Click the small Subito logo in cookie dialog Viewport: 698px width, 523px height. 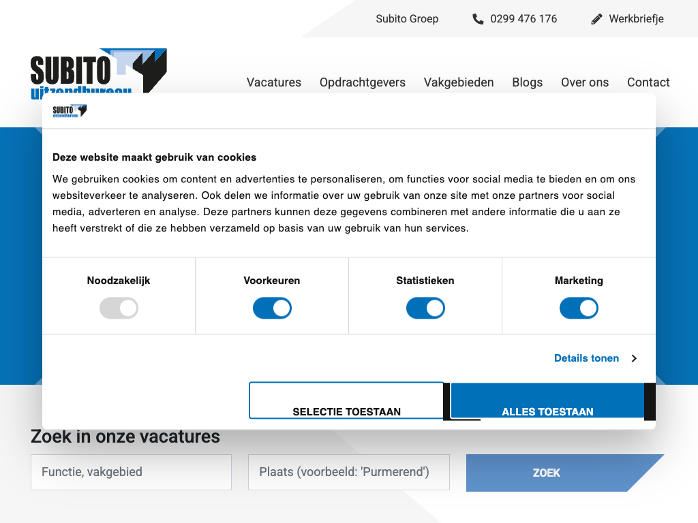point(70,111)
